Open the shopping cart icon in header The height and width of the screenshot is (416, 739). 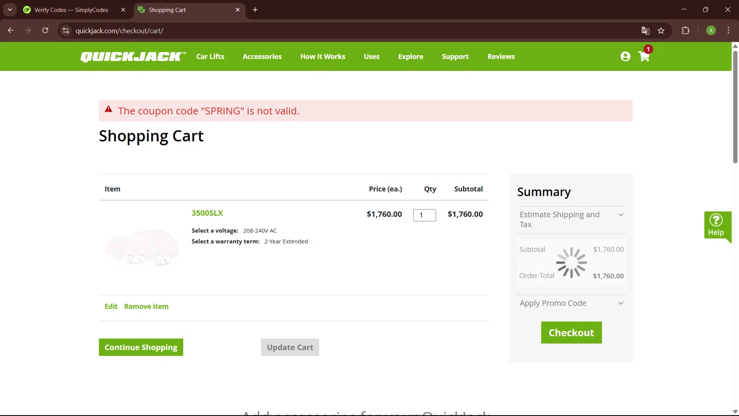pyautogui.click(x=644, y=56)
